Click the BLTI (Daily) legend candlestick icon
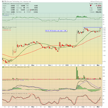This screenshot has width=108, height=108. tap(3, 27)
